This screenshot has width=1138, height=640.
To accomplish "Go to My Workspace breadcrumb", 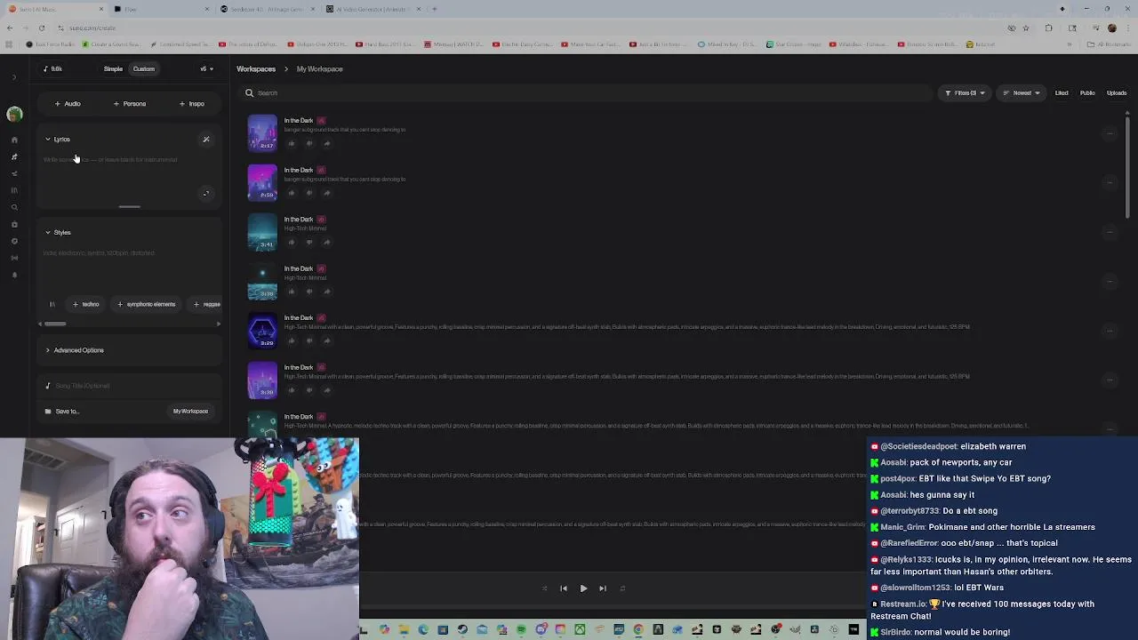I will pos(320,68).
